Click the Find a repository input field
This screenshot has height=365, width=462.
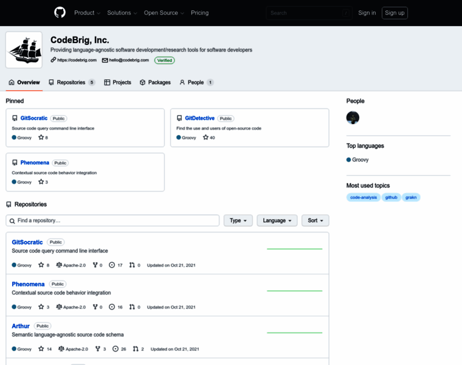click(x=112, y=221)
